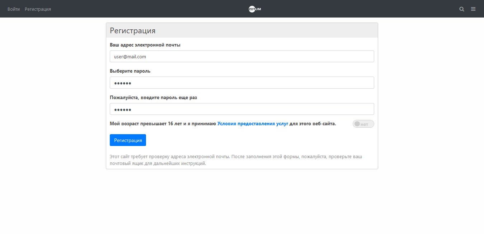Click the Пожалуйста, введите пароль еще раз label

(x=153, y=97)
